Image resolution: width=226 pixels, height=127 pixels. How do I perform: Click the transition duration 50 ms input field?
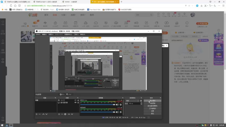click(134, 104)
